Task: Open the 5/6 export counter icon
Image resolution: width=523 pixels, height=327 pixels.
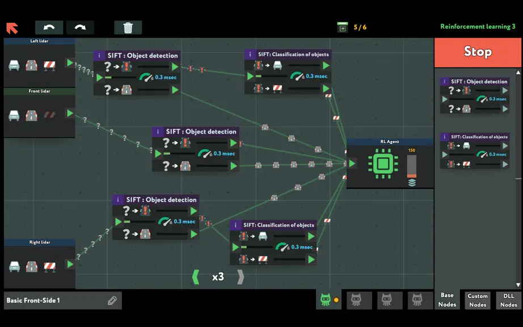Action: (343, 27)
